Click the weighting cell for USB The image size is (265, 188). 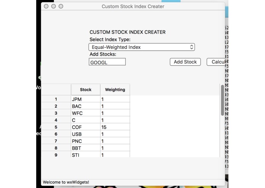(115, 134)
